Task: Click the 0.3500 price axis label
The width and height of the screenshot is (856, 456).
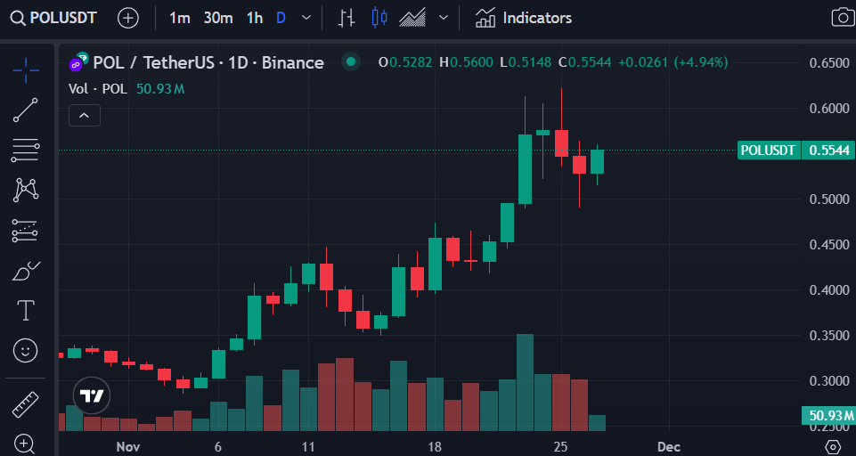Action: click(x=829, y=335)
